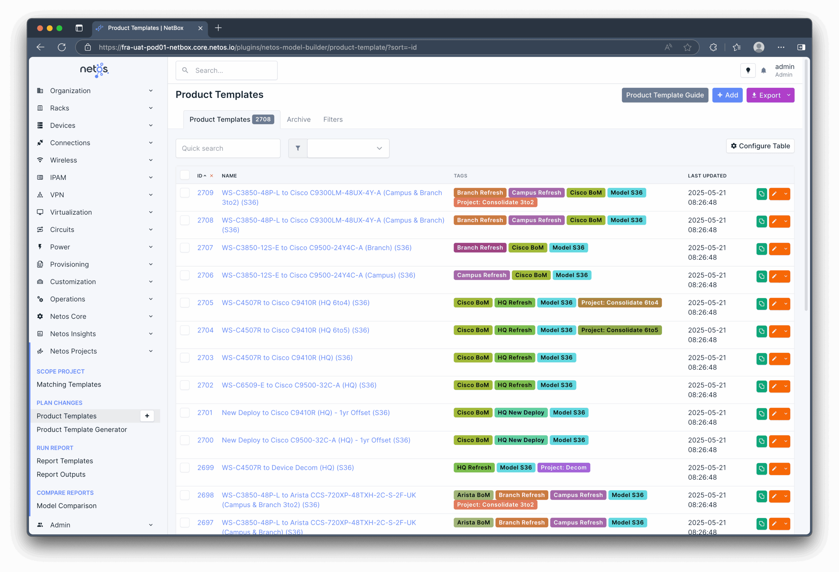This screenshot has width=839, height=572.
Task: Tick the checkbox for row 2707
Action: pyautogui.click(x=185, y=248)
